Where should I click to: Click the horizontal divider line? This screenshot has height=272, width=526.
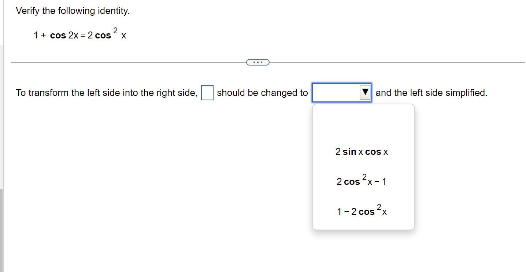(128, 62)
